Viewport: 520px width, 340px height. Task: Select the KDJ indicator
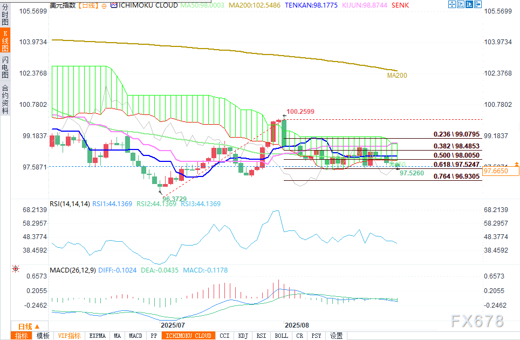click(243, 336)
